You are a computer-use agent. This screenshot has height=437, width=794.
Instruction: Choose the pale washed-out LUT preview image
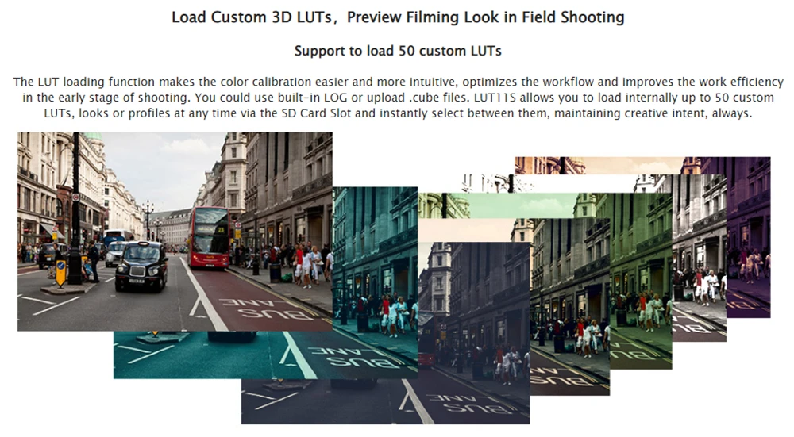click(699, 258)
